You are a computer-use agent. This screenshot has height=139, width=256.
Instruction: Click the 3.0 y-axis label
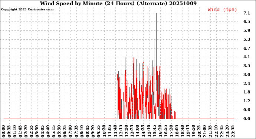[247, 75]
